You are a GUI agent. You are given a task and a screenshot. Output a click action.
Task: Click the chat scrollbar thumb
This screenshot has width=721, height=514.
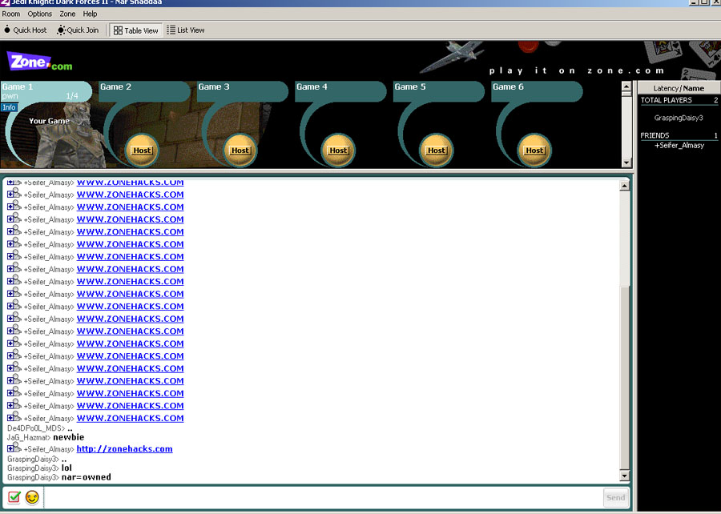pos(624,378)
